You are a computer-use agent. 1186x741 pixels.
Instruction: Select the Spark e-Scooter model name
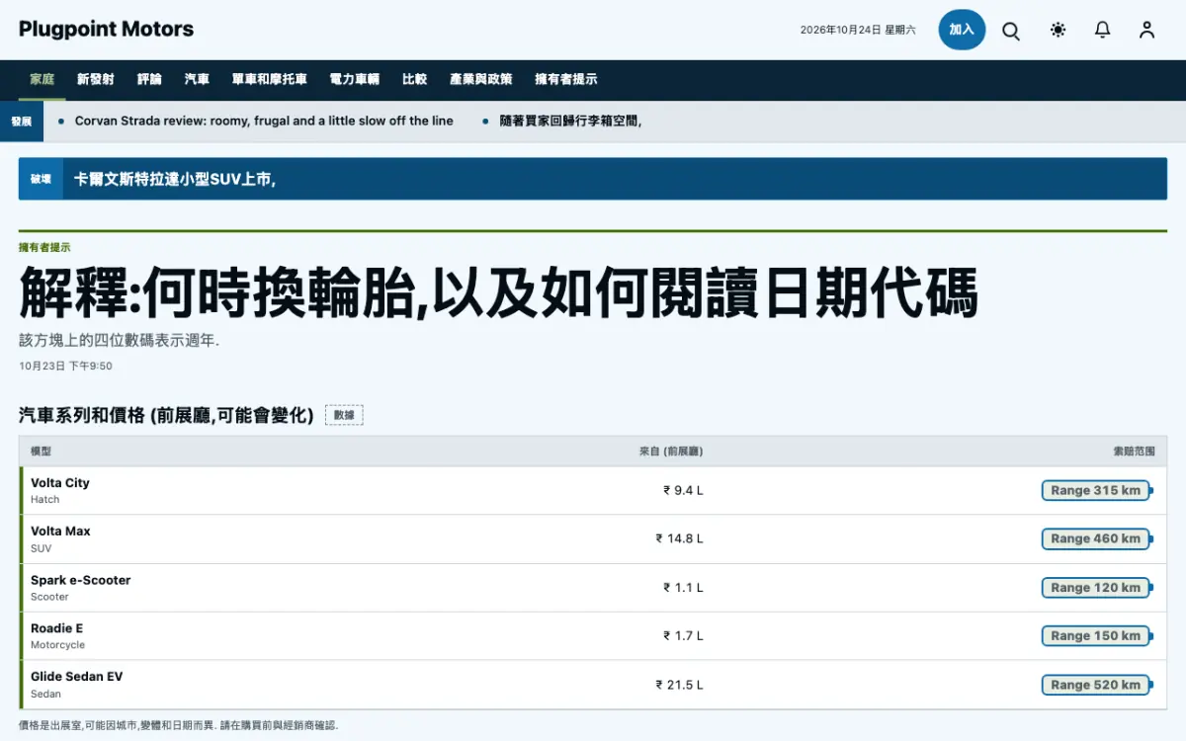[80, 580]
